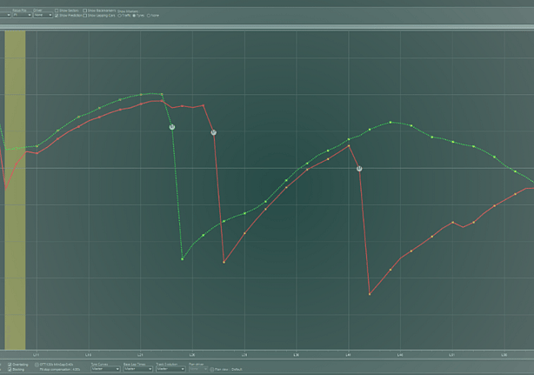Open the Track Evolution dropdown
This screenshot has height=375, width=534.
tap(169, 369)
